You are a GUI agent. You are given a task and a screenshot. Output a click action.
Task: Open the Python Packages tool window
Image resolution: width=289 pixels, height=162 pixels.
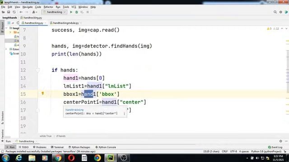coord(79,147)
